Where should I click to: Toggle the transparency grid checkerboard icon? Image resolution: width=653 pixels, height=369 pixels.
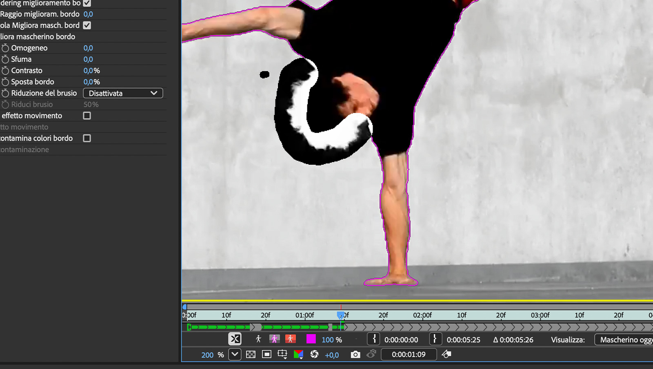pos(251,354)
